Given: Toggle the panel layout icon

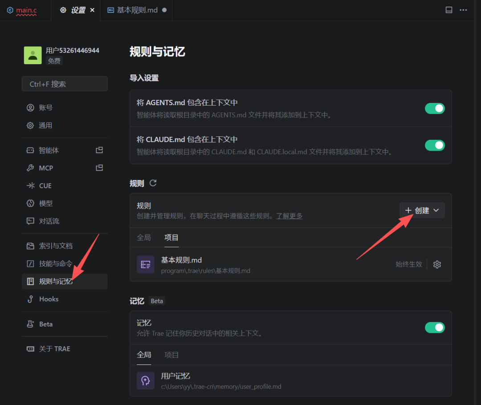Looking at the screenshot, I should pyautogui.click(x=449, y=10).
